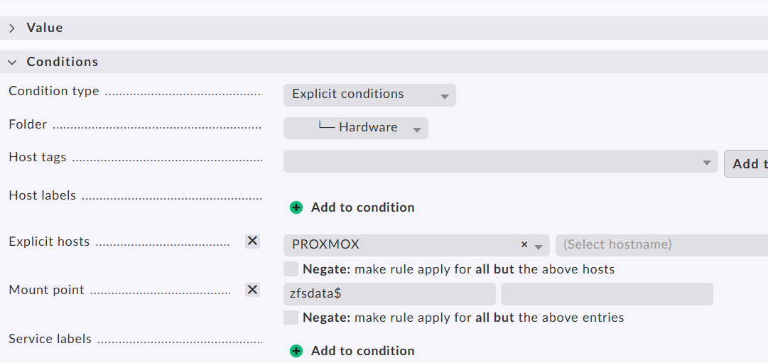Remove the Mount point condition with X
The height and width of the screenshot is (363, 768).
point(252,289)
